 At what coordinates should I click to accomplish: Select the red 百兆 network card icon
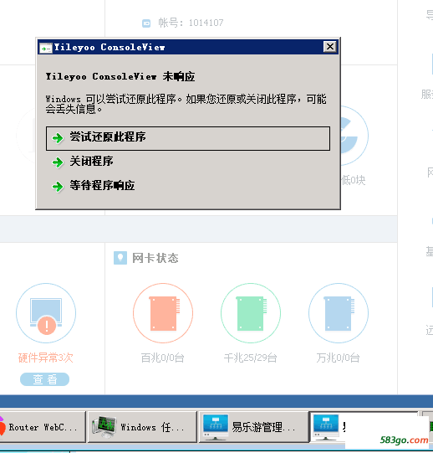pos(163,313)
